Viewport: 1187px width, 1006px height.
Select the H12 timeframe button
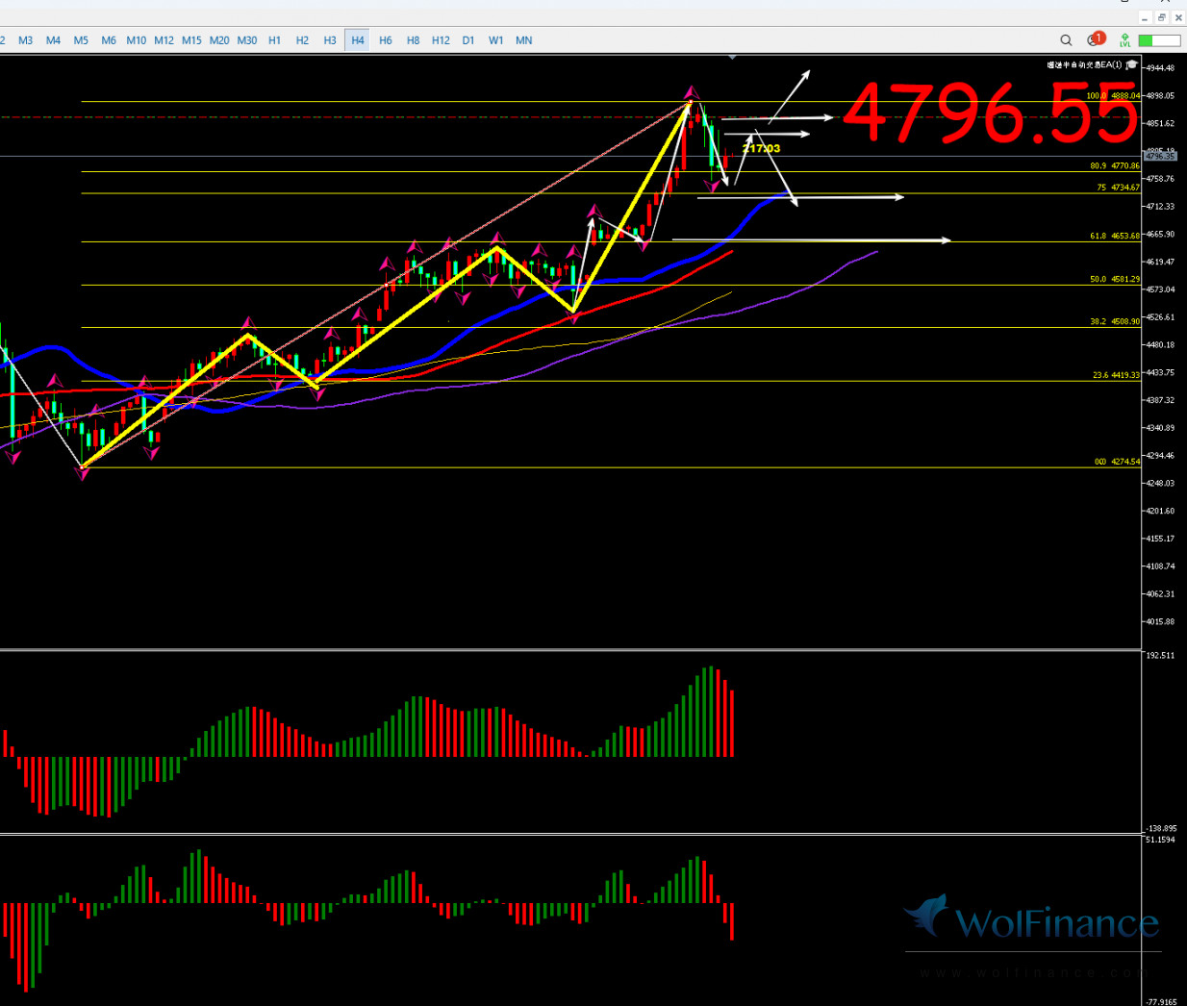441,40
